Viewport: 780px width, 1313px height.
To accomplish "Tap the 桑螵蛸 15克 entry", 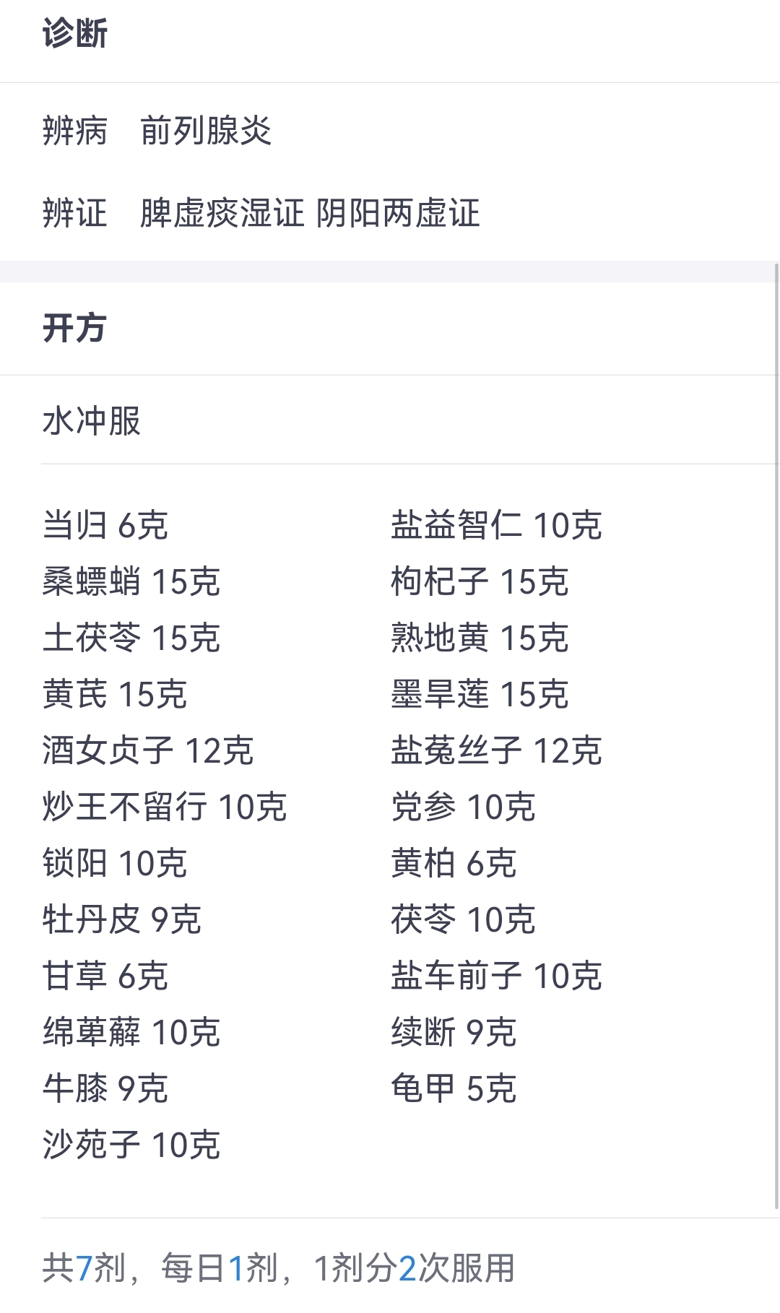I will (131, 581).
